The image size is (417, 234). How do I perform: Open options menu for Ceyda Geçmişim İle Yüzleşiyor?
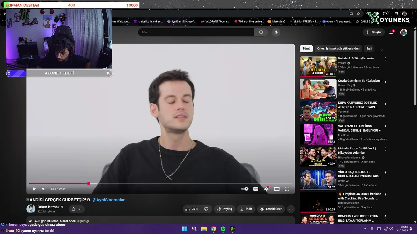click(x=385, y=81)
